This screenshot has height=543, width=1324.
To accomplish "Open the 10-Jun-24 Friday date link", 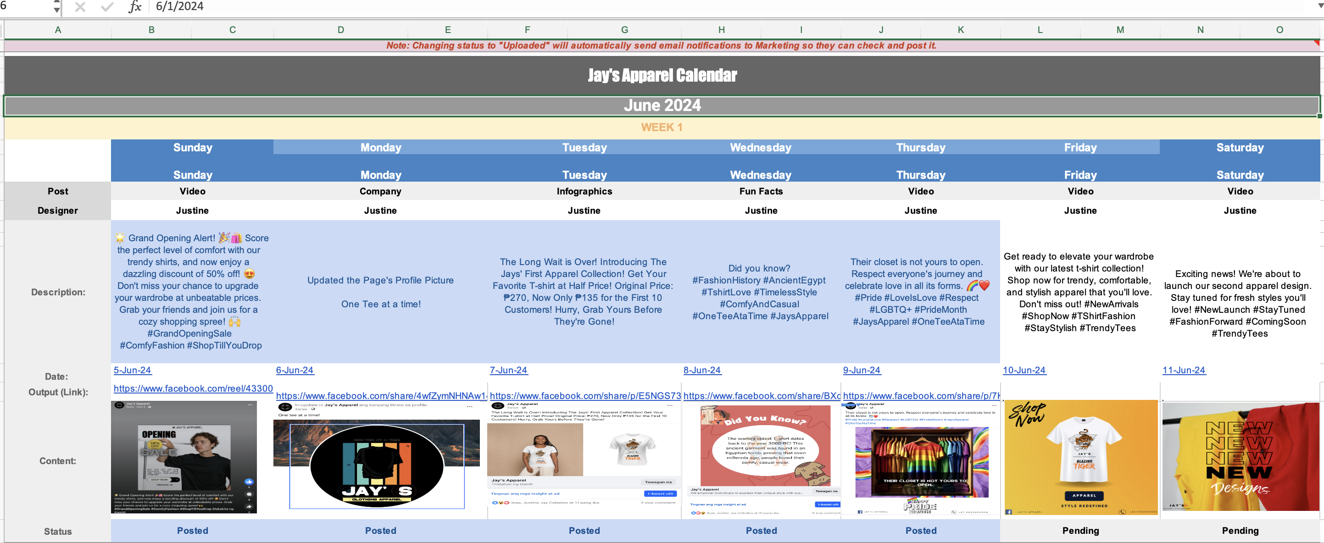I will click(x=1024, y=370).
